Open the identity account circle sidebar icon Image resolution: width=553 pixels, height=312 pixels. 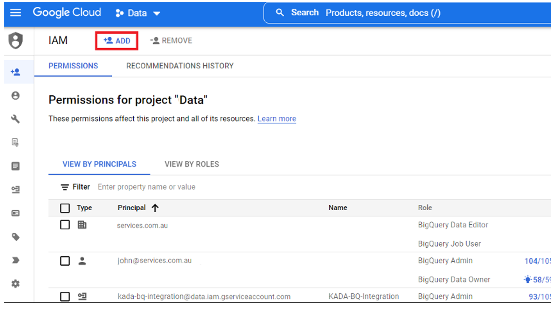15,95
